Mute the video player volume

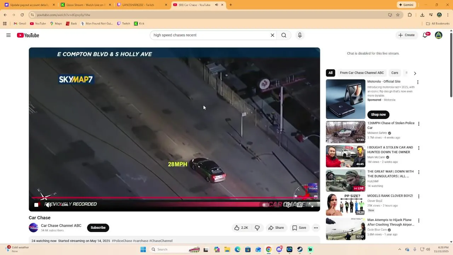48,205
